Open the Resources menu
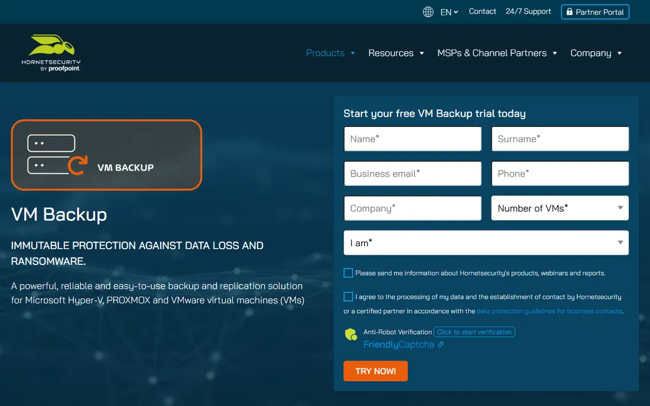 click(x=396, y=53)
